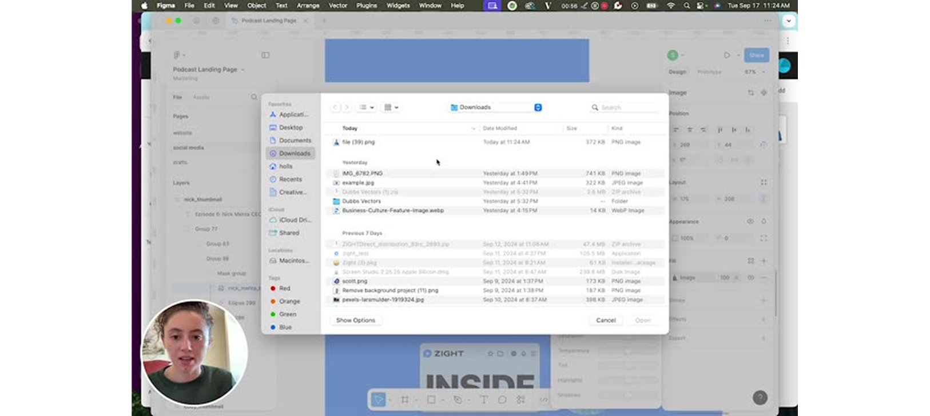The image size is (930, 416).
Task: Click Show Options button
Action: pos(356,321)
